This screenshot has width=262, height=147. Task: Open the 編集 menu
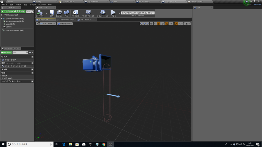tap(11, 5)
